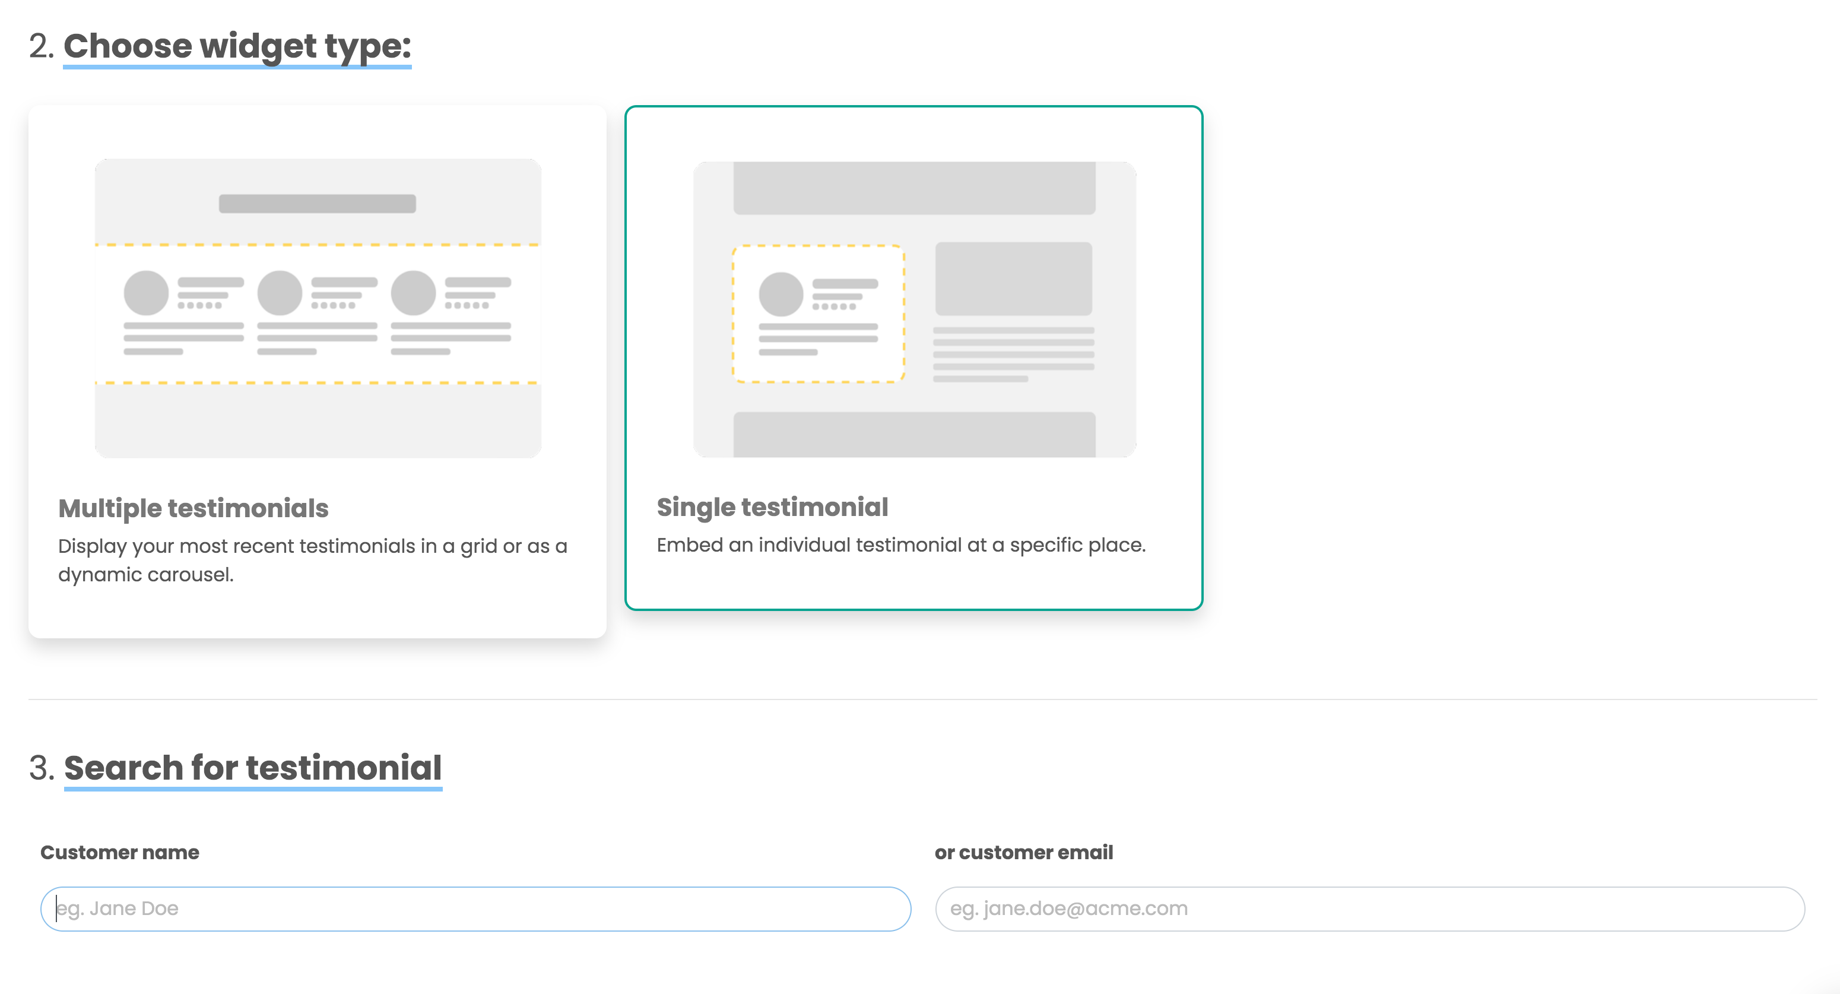Select the Multiple testimonials widget type
This screenshot has height=994, width=1840.
[x=318, y=372]
